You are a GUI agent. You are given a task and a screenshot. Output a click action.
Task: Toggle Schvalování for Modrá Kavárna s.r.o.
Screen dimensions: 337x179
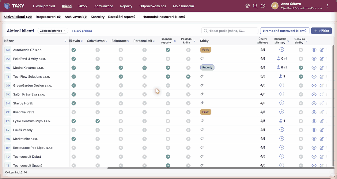97,68
